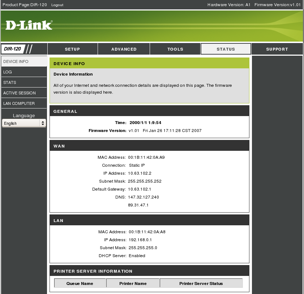Click the Device Information heading

click(73, 74)
